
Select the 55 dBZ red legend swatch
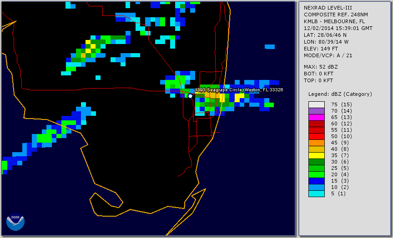coord(317,130)
